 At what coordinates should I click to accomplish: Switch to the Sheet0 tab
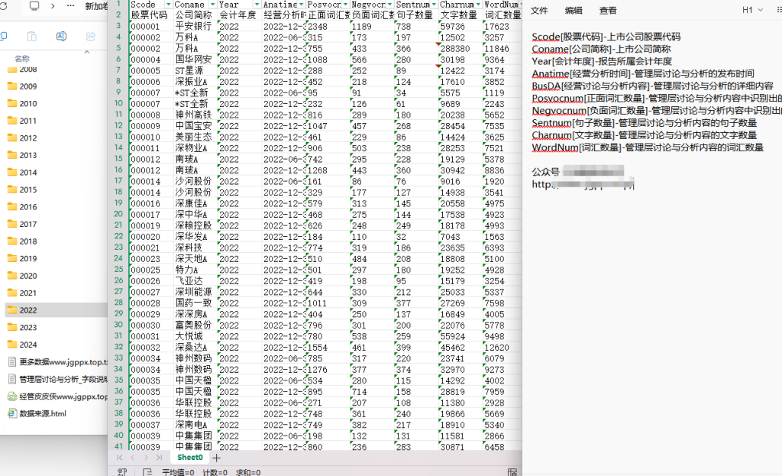coord(190,458)
